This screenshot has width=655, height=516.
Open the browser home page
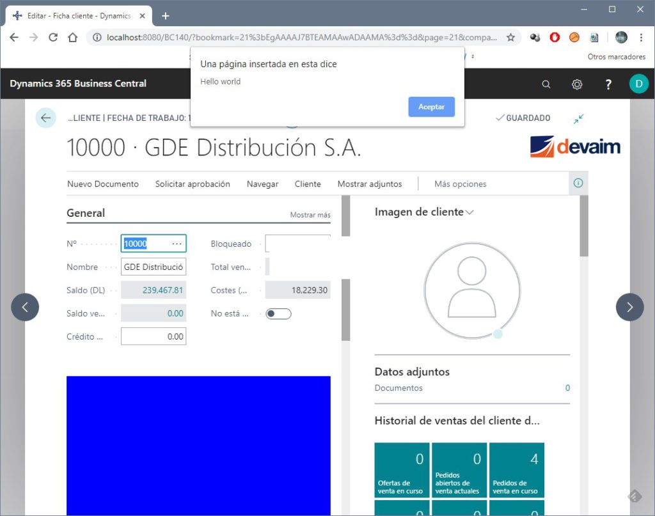73,38
